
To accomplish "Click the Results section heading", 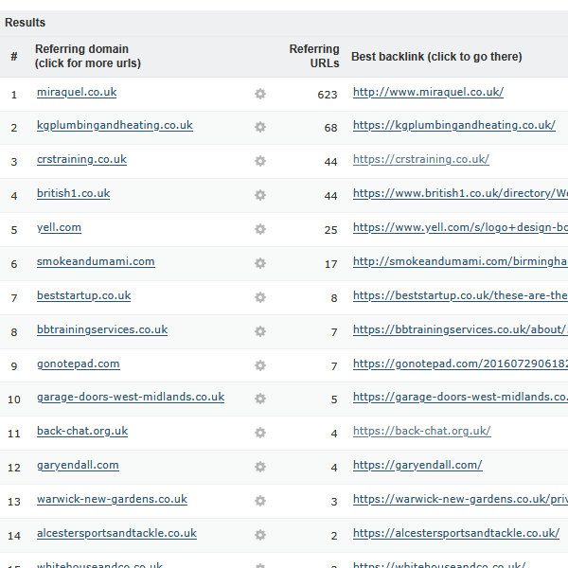I will [25, 23].
